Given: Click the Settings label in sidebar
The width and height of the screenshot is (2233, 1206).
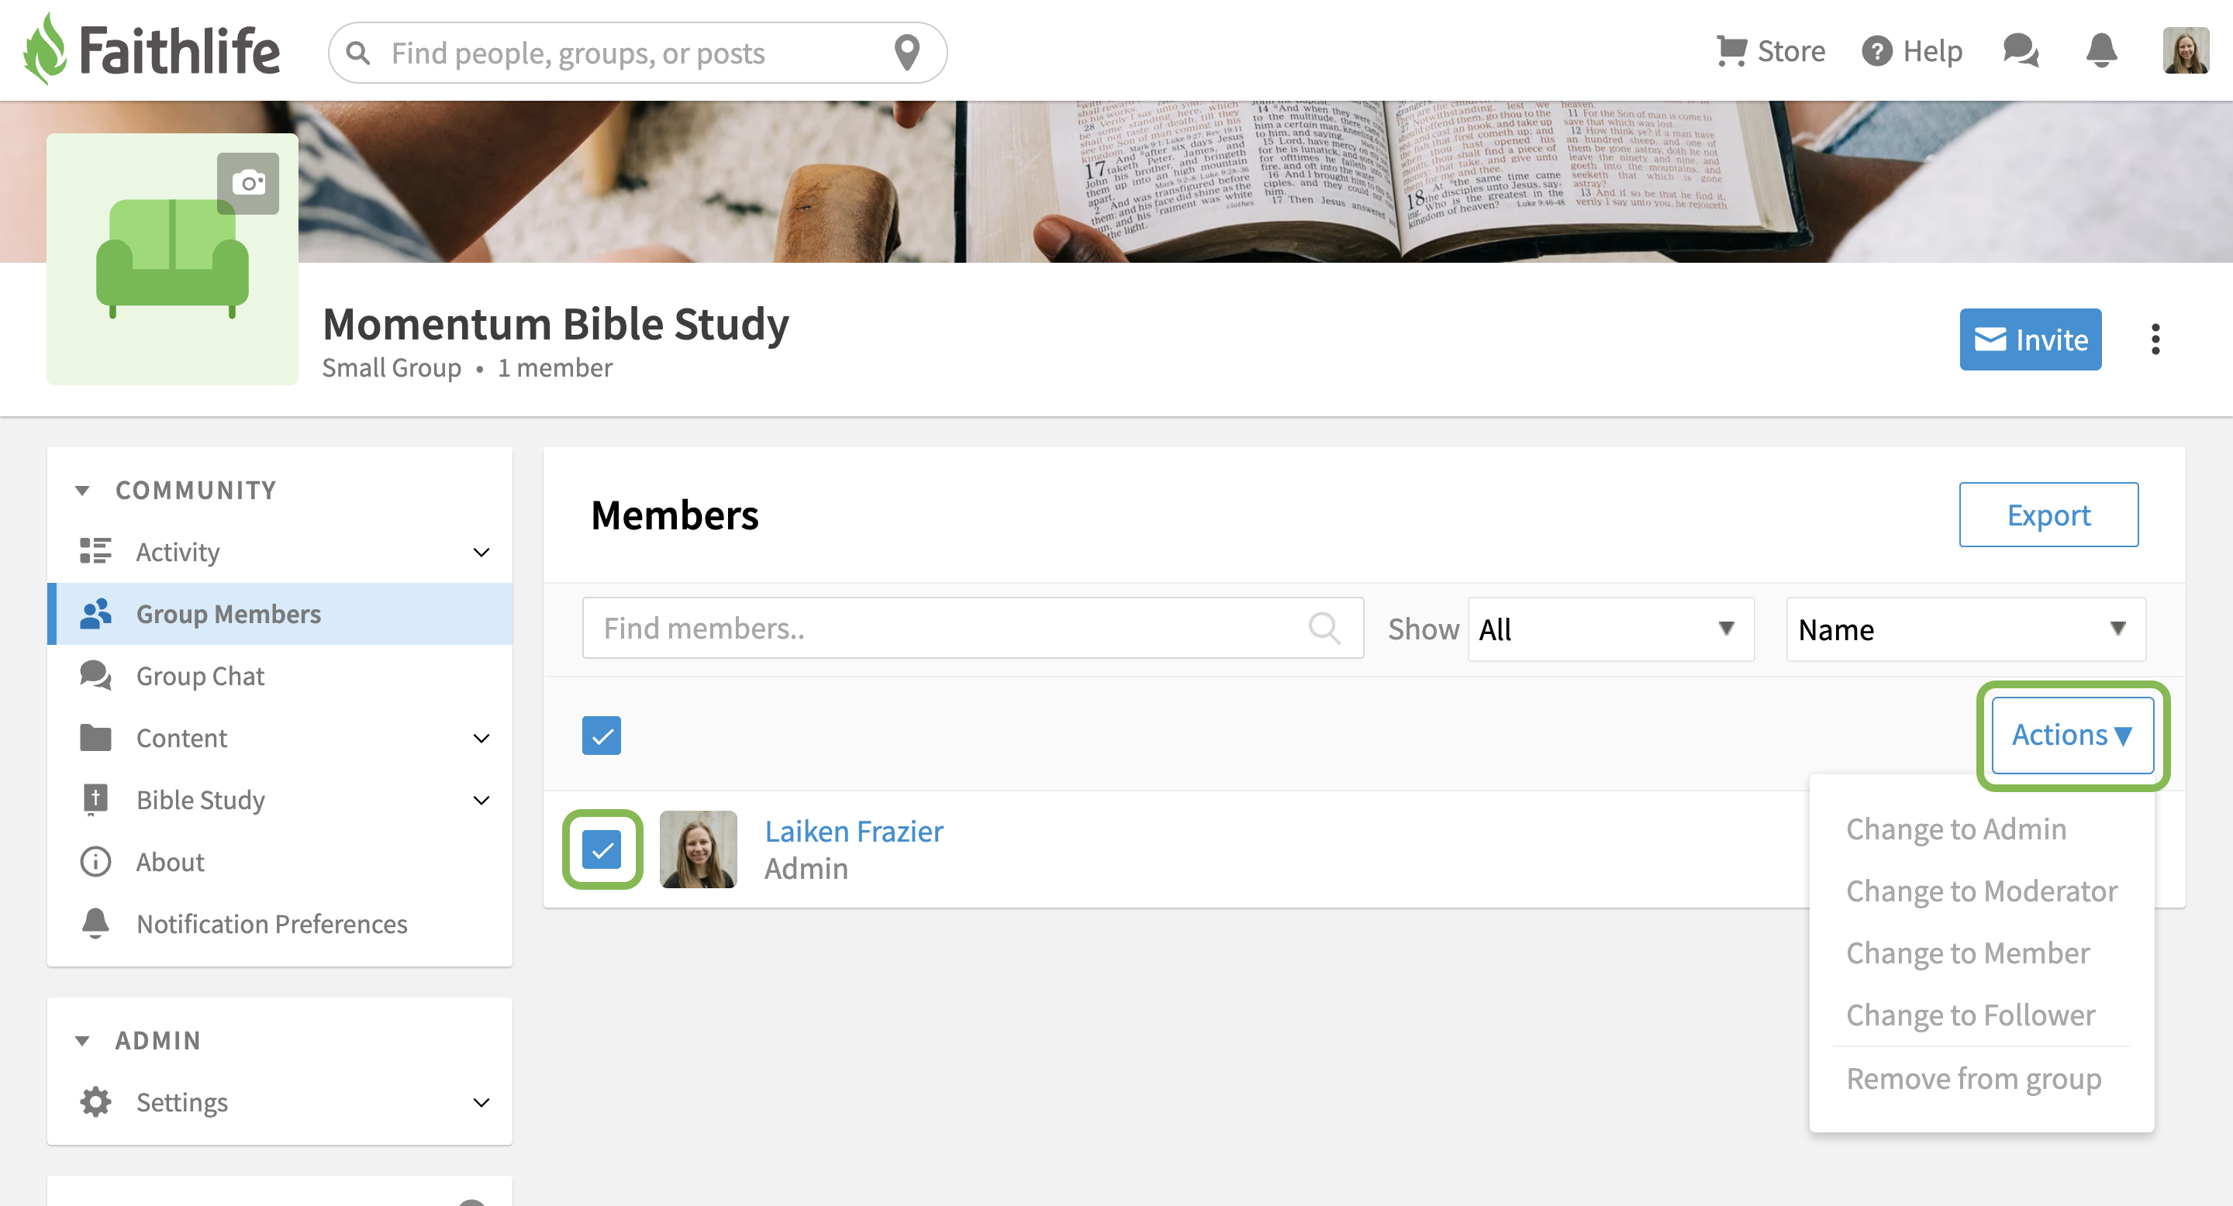Looking at the screenshot, I should coord(182,1102).
